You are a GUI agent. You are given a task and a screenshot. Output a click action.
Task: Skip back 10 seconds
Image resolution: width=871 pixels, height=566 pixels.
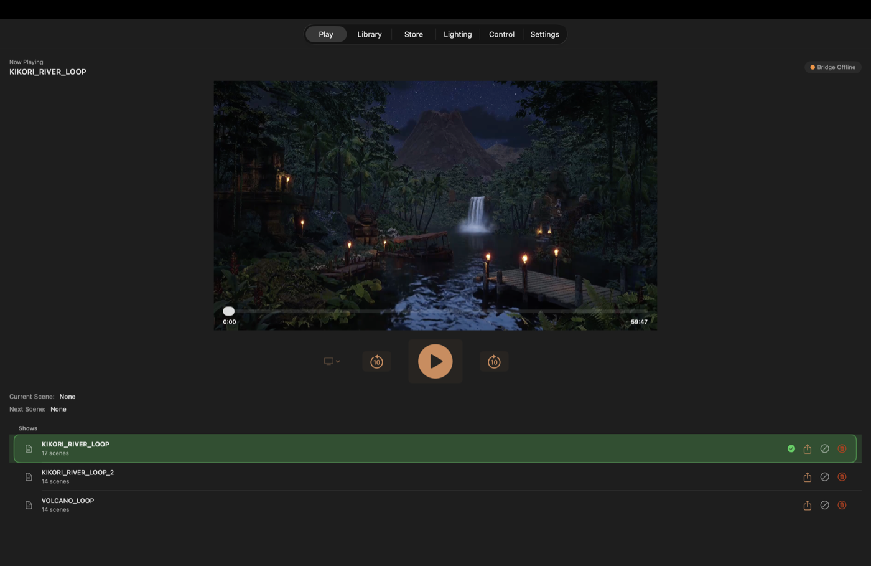click(376, 361)
